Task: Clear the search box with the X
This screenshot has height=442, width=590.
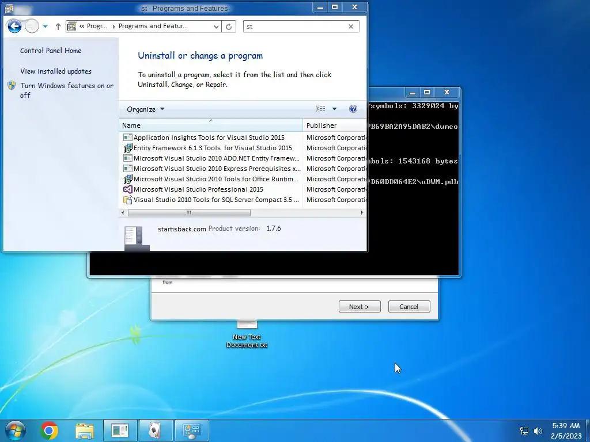Action: [351, 26]
